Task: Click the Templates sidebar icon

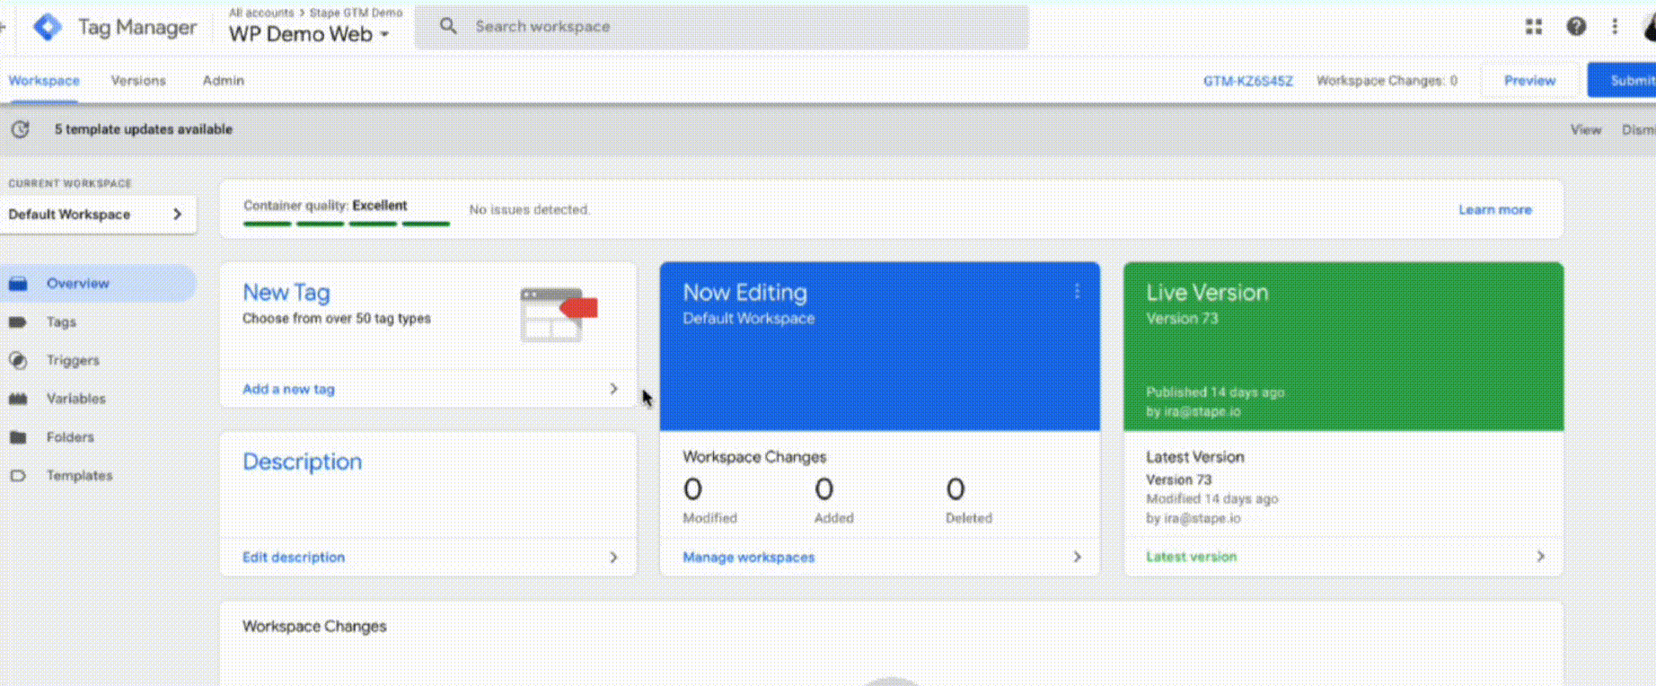Action: pyautogui.click(x=18, y=476)
